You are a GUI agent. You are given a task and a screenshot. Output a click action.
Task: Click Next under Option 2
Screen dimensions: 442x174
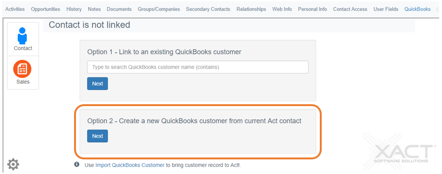click(98, 136)
